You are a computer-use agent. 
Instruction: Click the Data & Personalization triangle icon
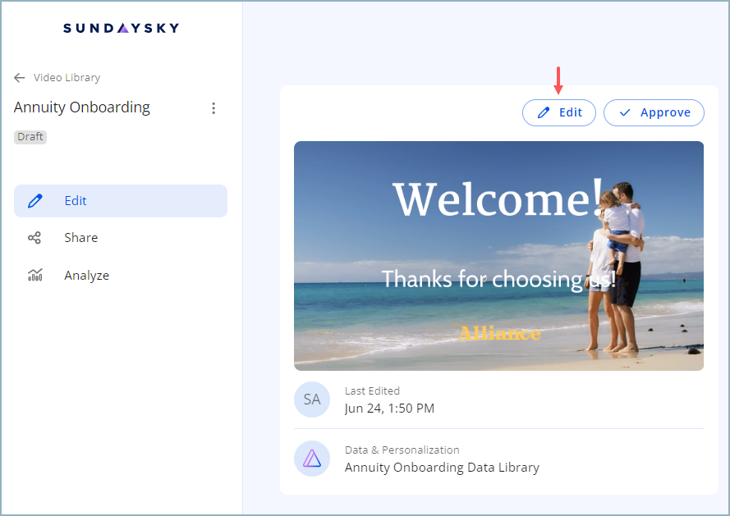[x=312, y=459]
